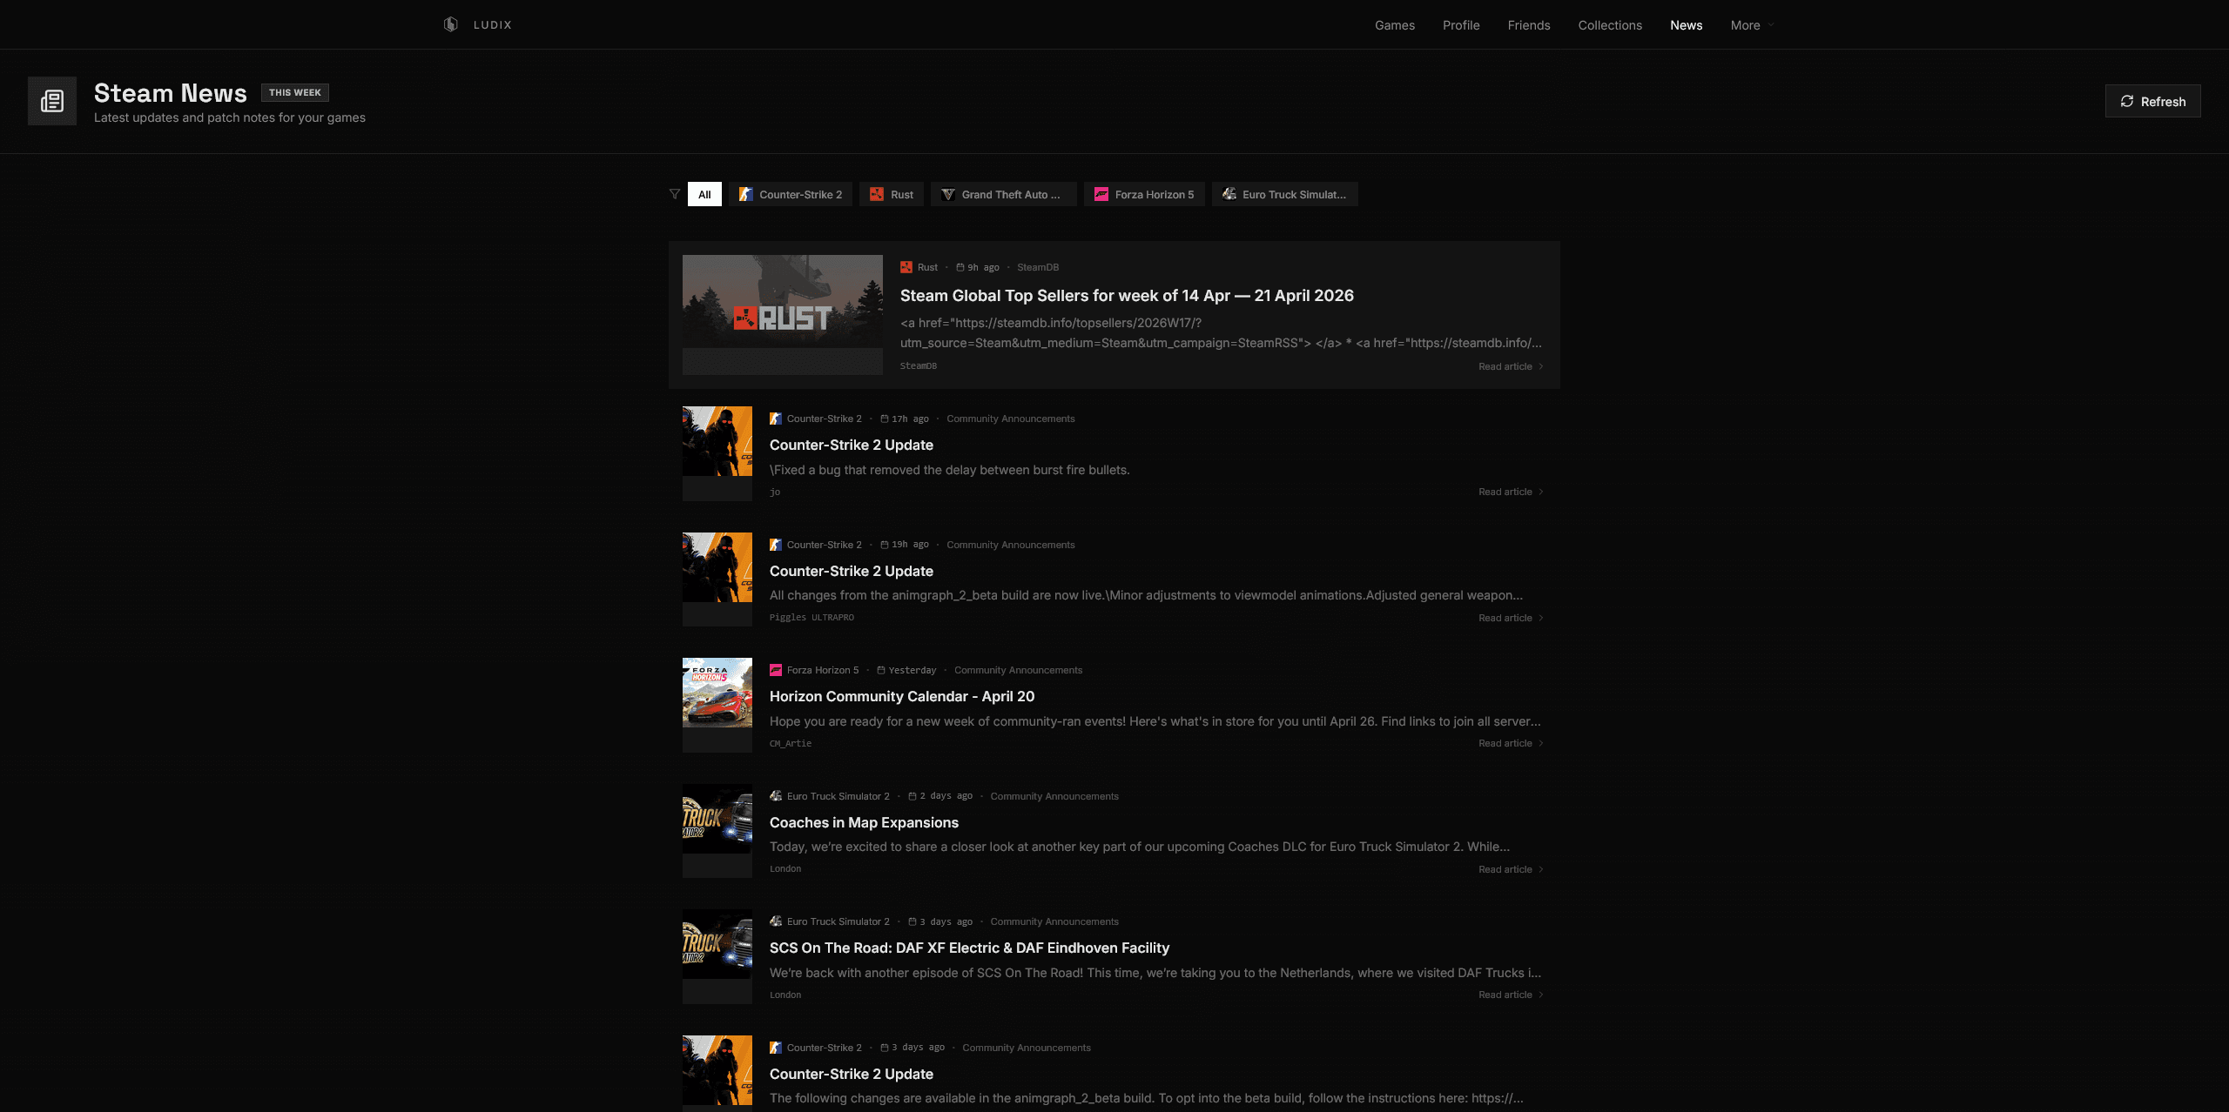Click the Refresh button
The height and width of the screenshot is (1112, 2229).
[2152, 101]
